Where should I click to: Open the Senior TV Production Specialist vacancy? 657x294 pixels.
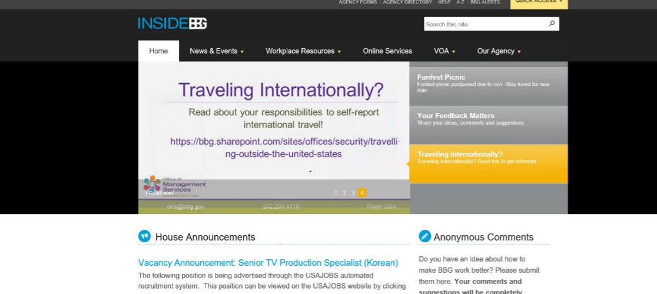point(268,263)
